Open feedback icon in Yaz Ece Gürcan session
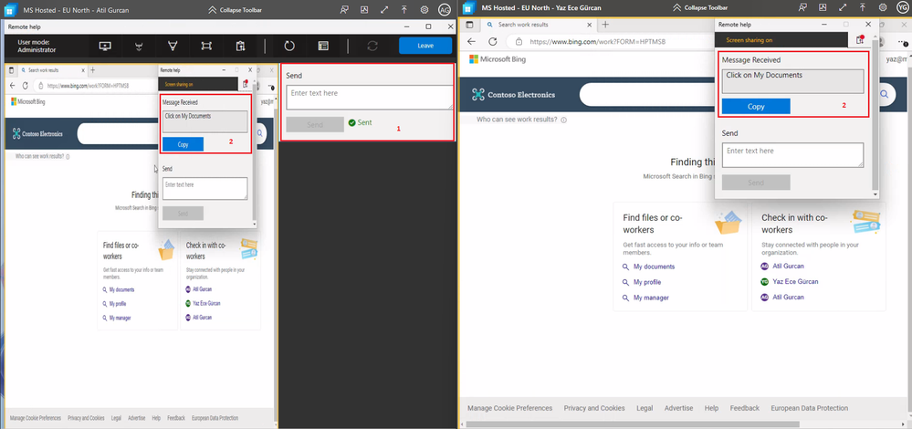912x429 pixels. (803, 8)
